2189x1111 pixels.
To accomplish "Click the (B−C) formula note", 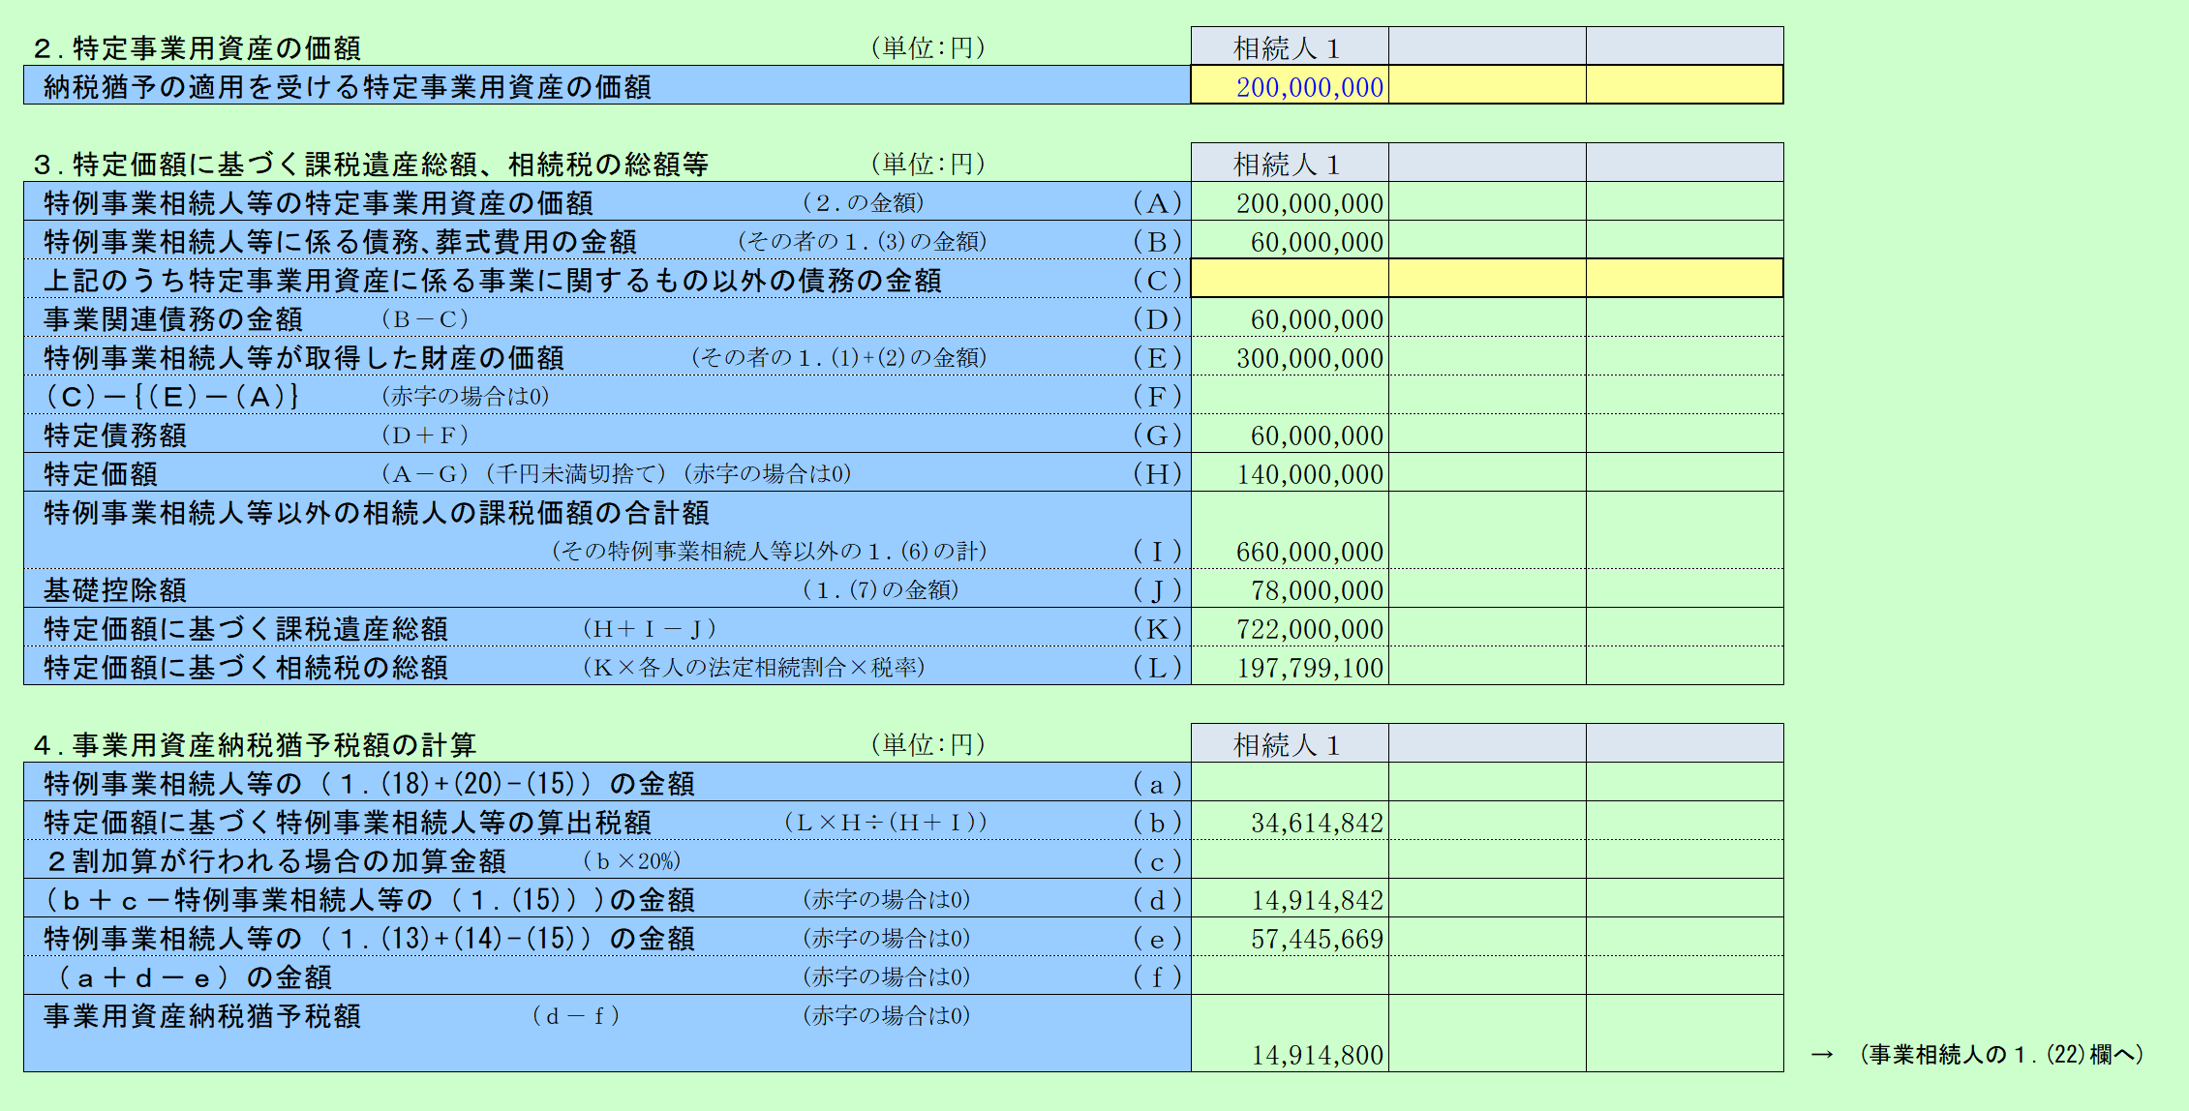I will tap(424, 319).
